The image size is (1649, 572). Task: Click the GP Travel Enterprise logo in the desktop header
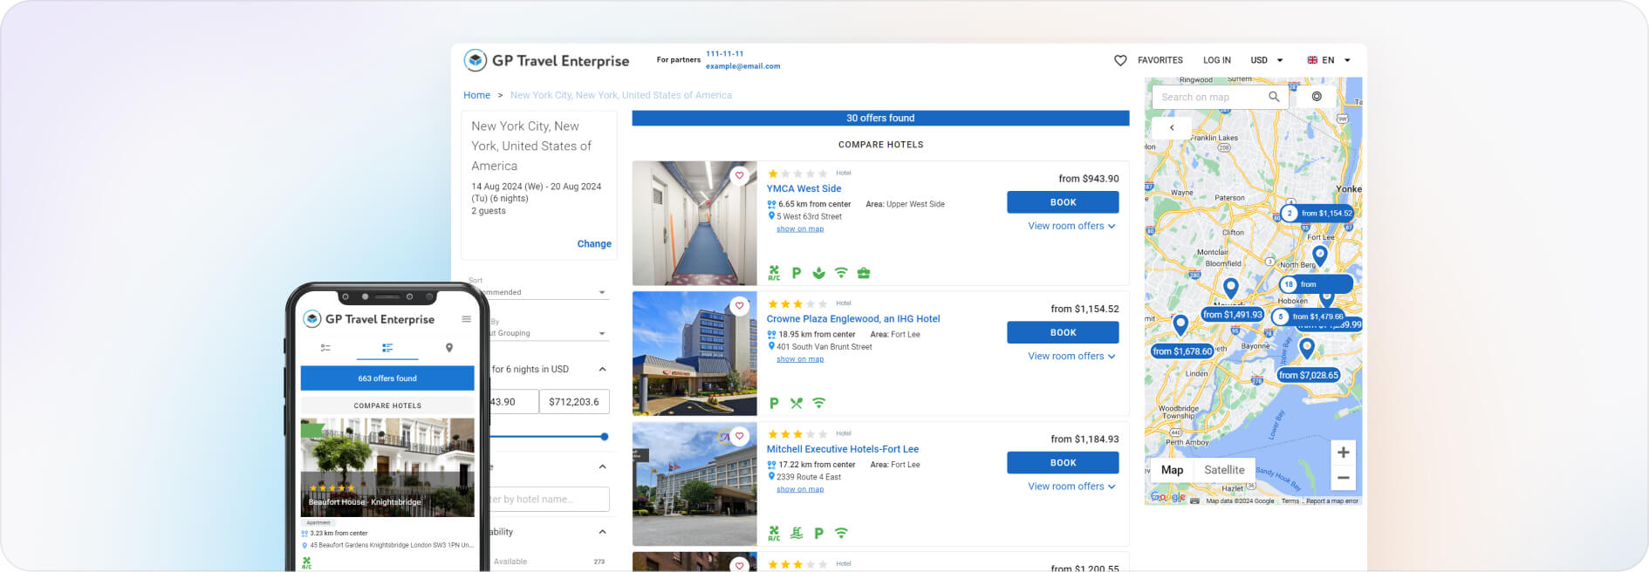546,61
